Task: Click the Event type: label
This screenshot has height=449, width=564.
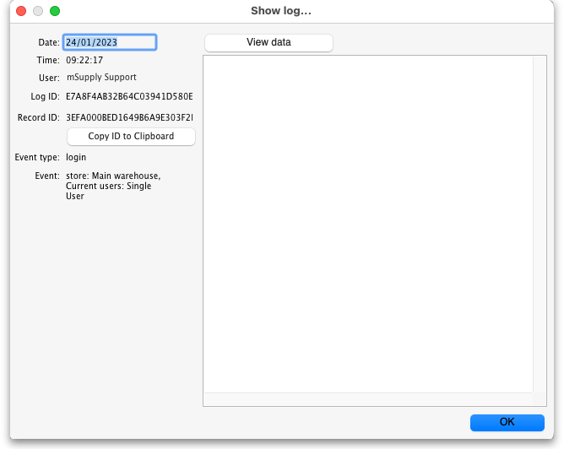Action: (37, 157)
